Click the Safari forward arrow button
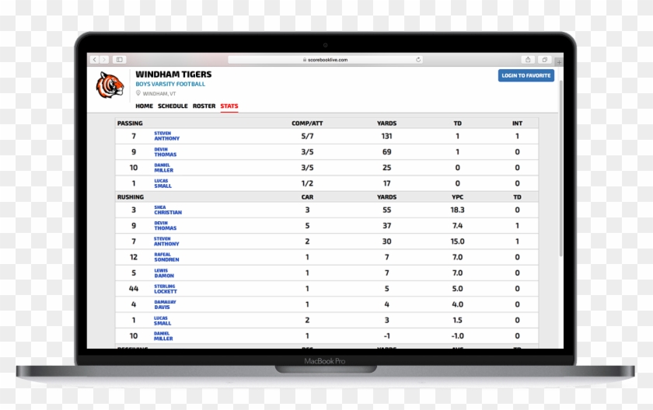The height and width of the screenshot is (410, 653). [103, 60]
